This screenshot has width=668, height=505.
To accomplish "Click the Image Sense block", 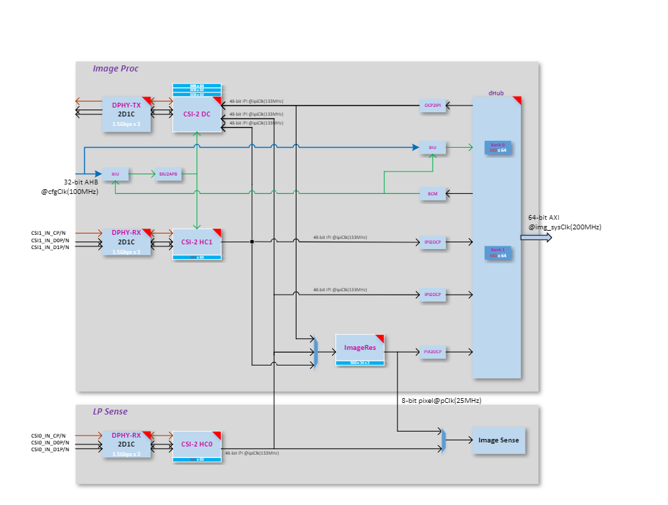I will [498, 440].
